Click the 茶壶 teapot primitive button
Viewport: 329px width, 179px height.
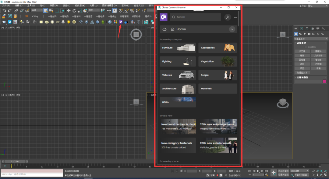click(302, 69)
